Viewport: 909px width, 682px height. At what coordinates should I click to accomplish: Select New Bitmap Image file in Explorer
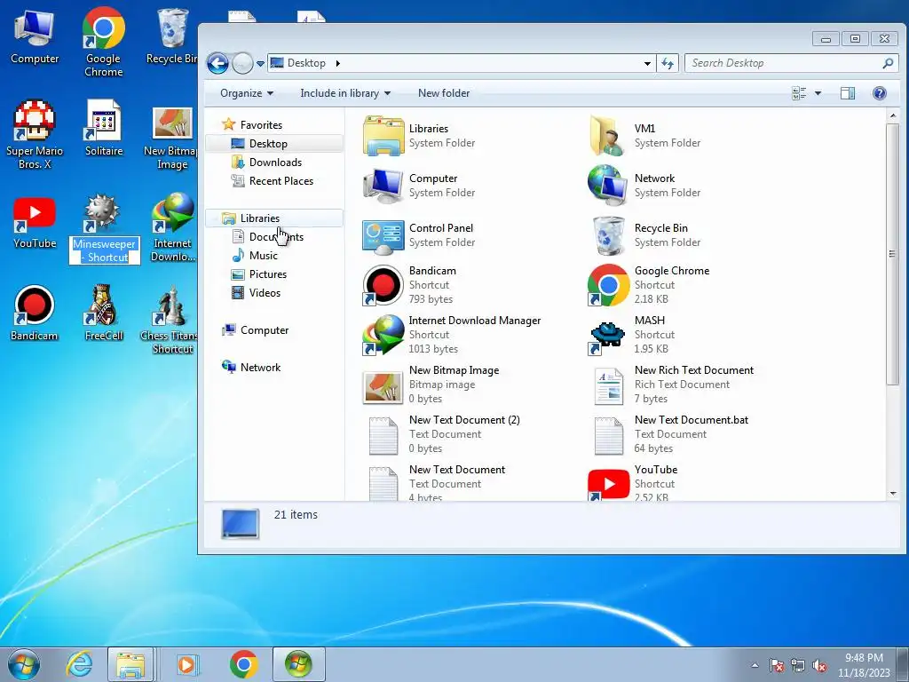431,385
